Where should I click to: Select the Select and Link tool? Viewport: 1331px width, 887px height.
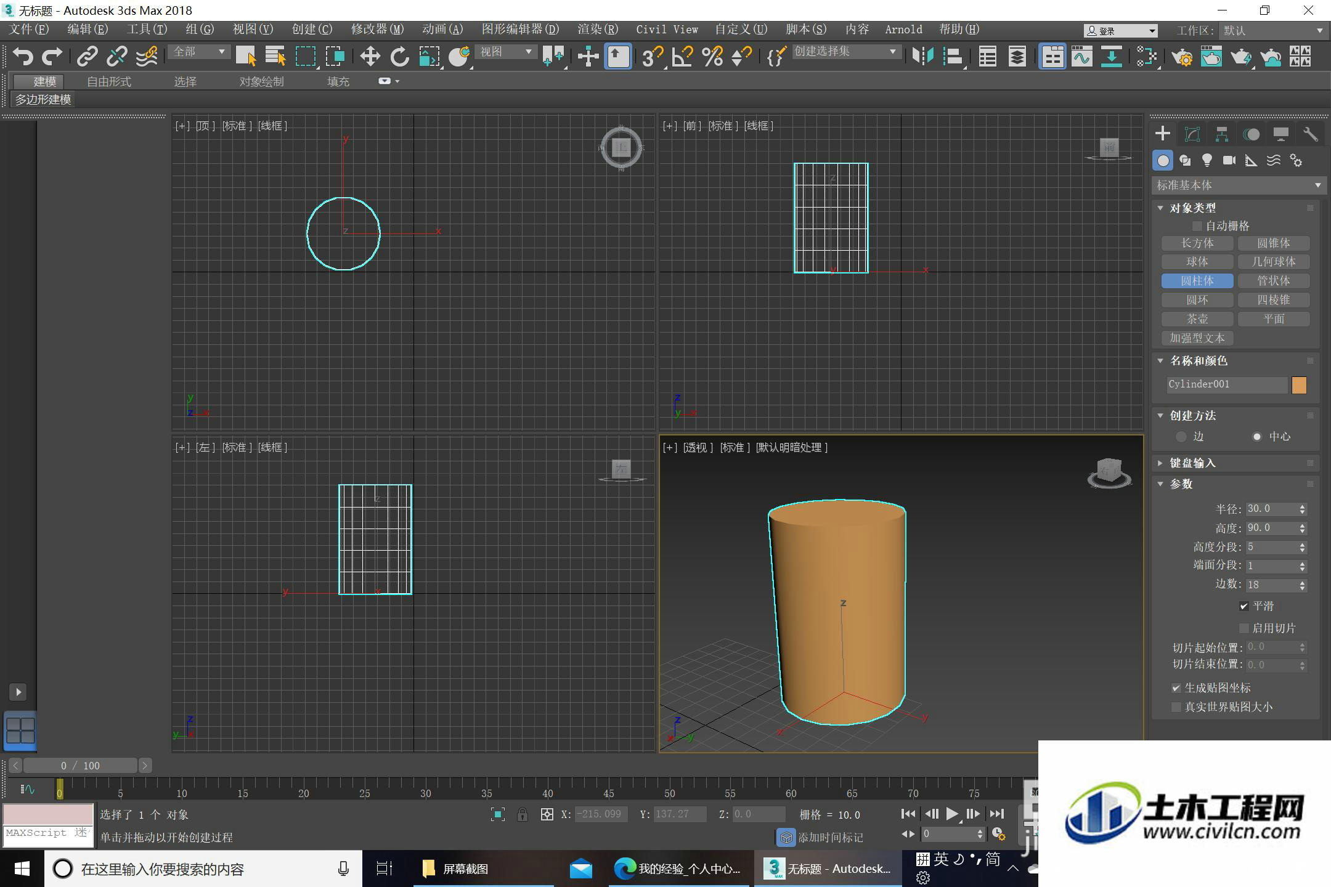pos(87,57)
